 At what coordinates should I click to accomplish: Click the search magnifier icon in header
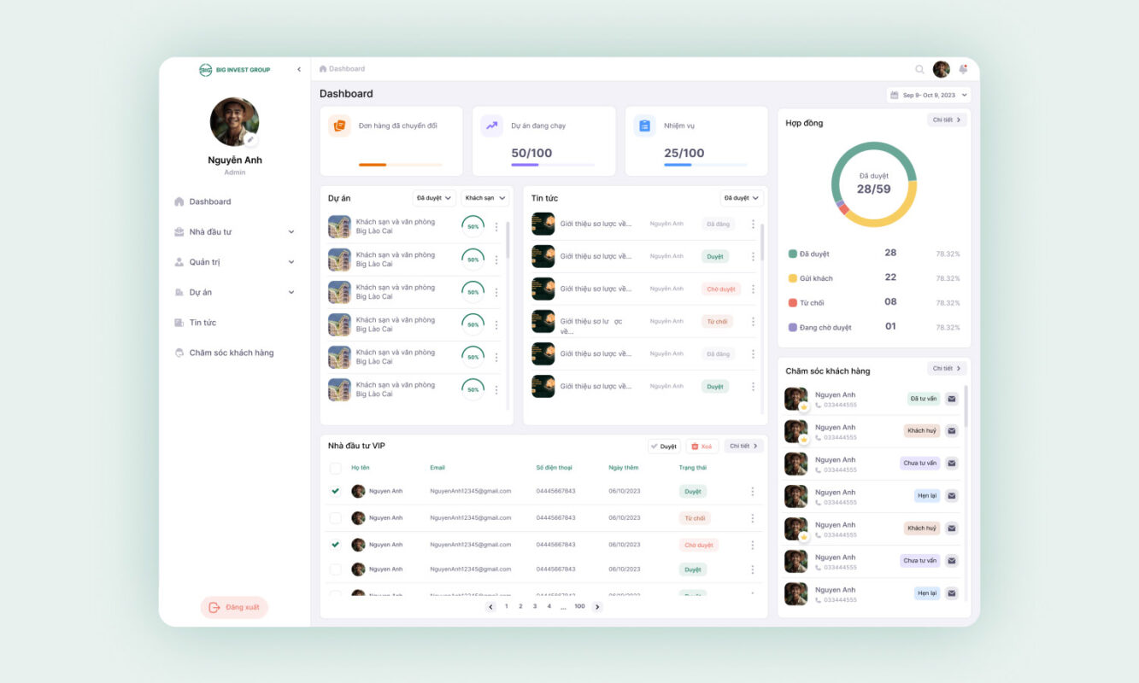coord(919,70)
